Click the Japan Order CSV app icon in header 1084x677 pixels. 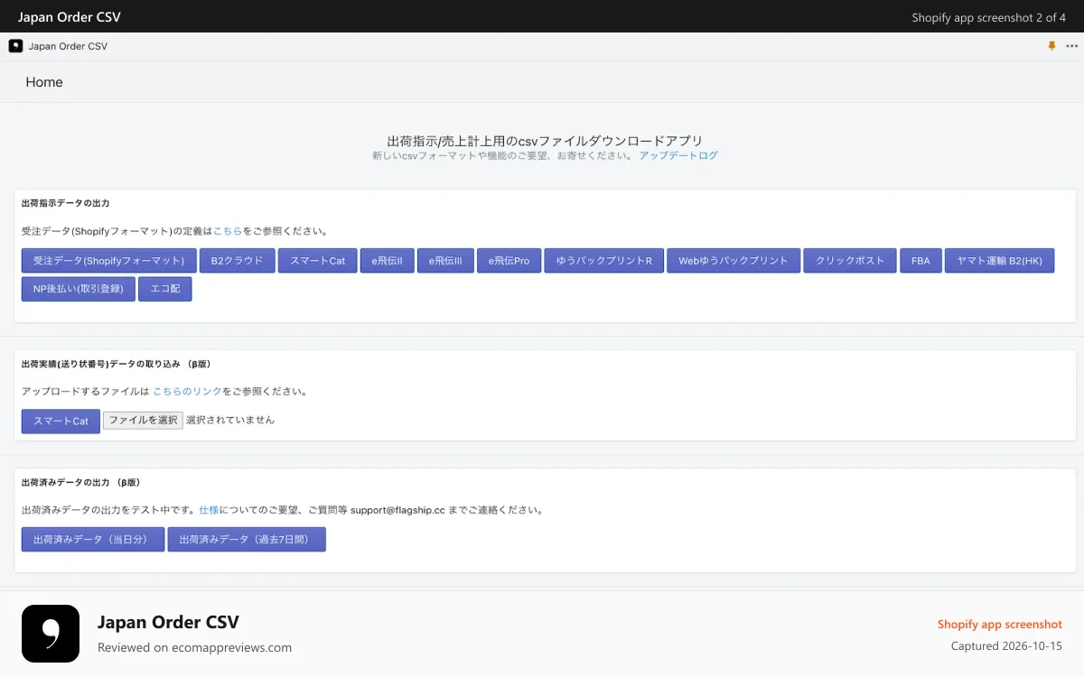click(x=15, y=46)
